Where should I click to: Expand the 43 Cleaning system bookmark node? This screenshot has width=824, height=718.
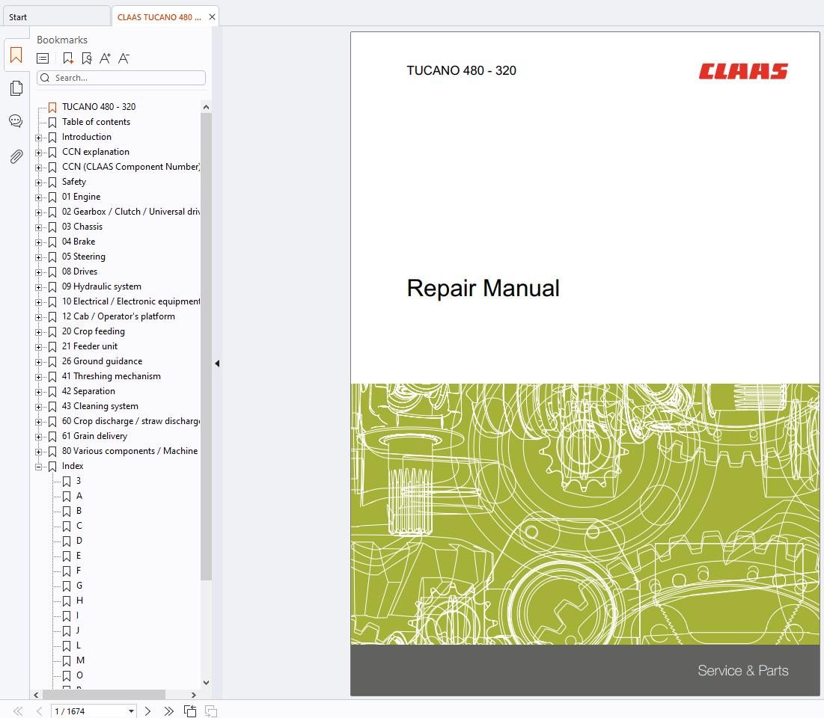click(38, 407)
